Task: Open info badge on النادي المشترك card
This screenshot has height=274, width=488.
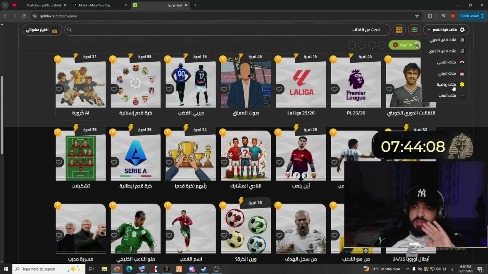Action: 223,132
